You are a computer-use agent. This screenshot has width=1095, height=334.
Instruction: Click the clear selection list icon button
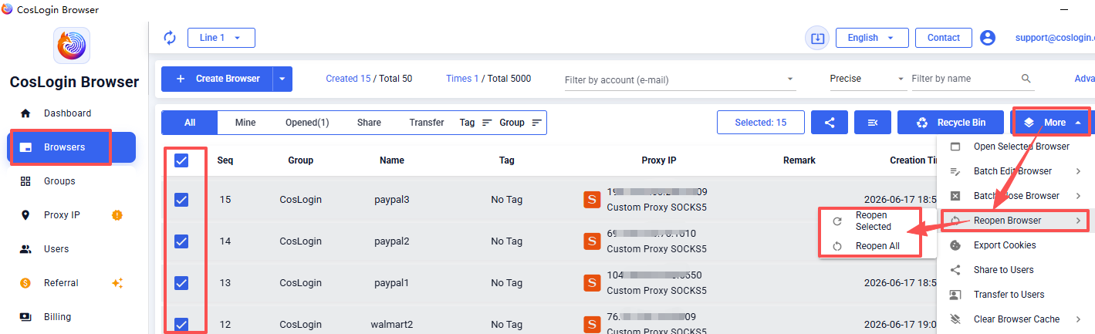pos(873,123)
